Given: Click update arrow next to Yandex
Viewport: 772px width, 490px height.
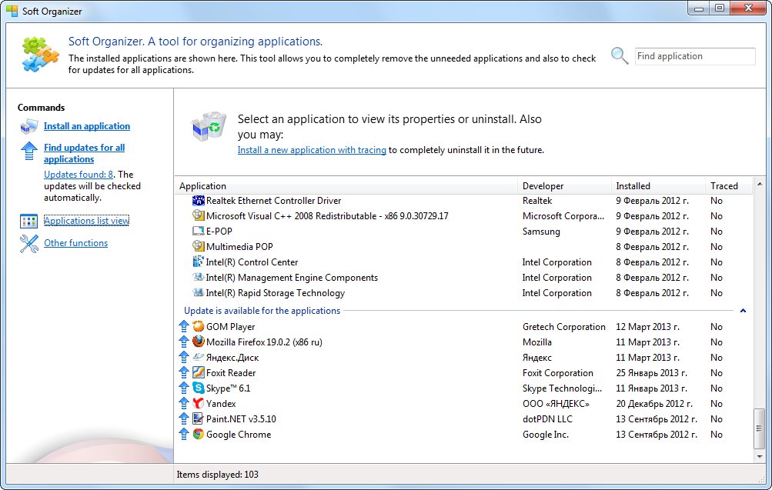Looking at the screenshot, I should coord(184,403).
